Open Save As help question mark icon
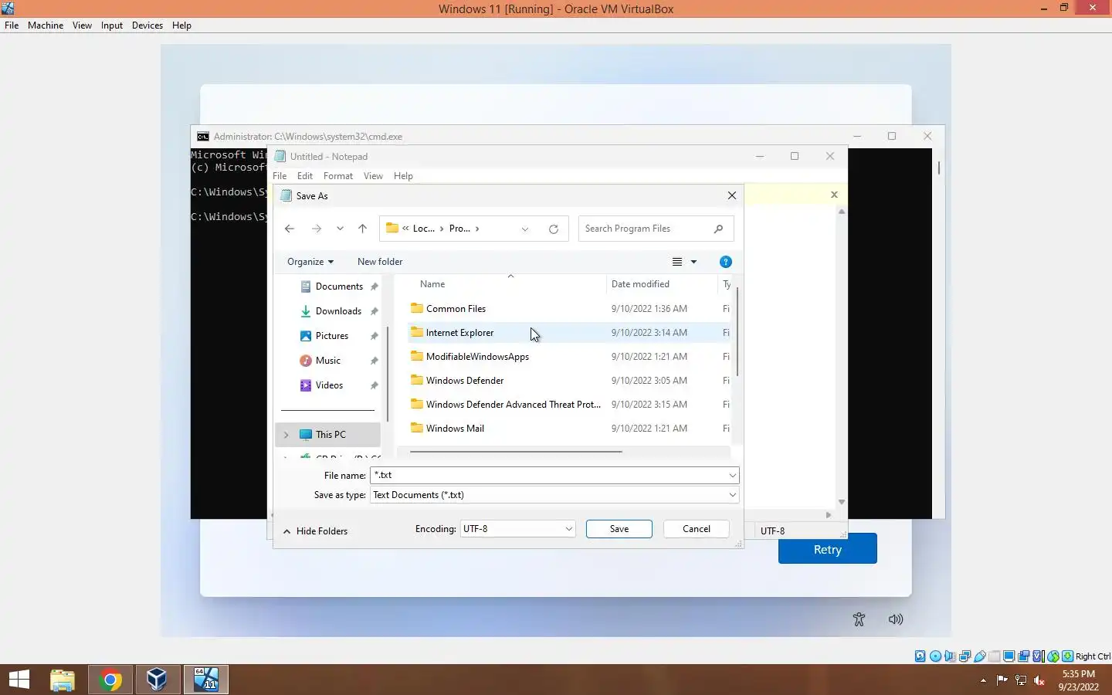Viewport: 1112px width, 695px height. pos(726,262)
